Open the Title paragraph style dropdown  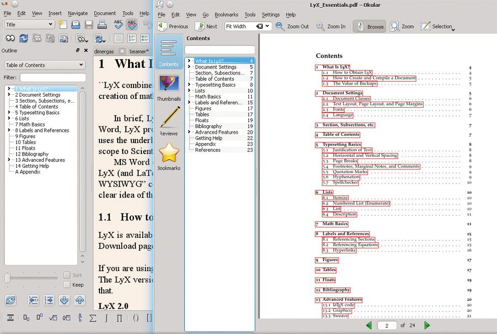click(29, 24)
